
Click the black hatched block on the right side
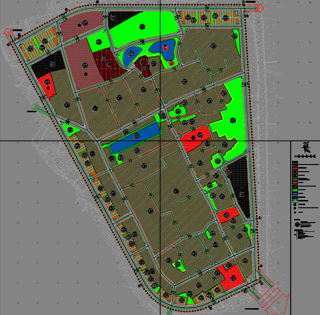[239, 185]
